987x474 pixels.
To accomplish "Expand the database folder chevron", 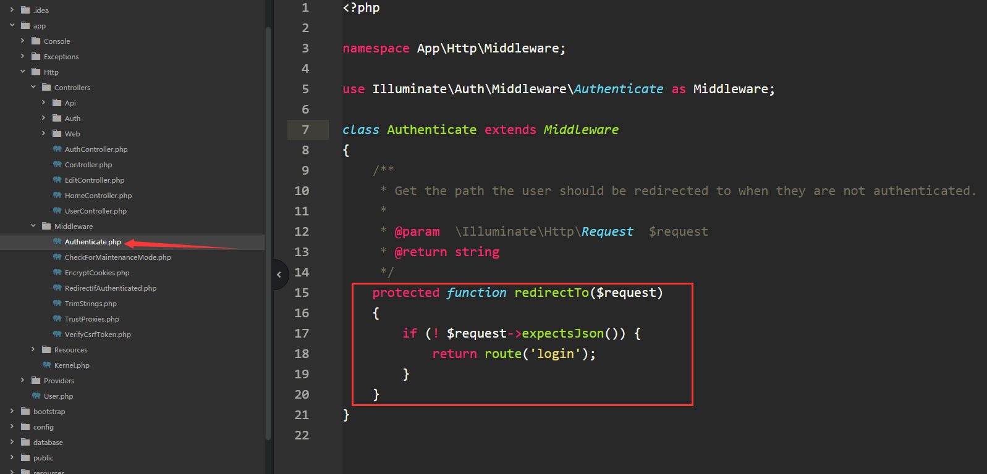I will coord(12,442).
